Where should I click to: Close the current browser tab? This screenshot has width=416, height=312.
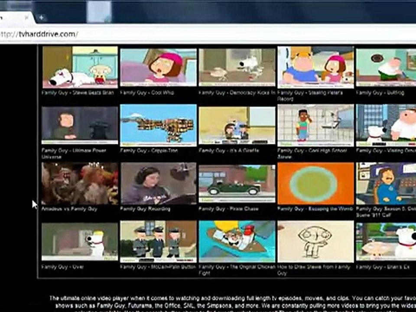pyautogui.click(x=26, y=18)
